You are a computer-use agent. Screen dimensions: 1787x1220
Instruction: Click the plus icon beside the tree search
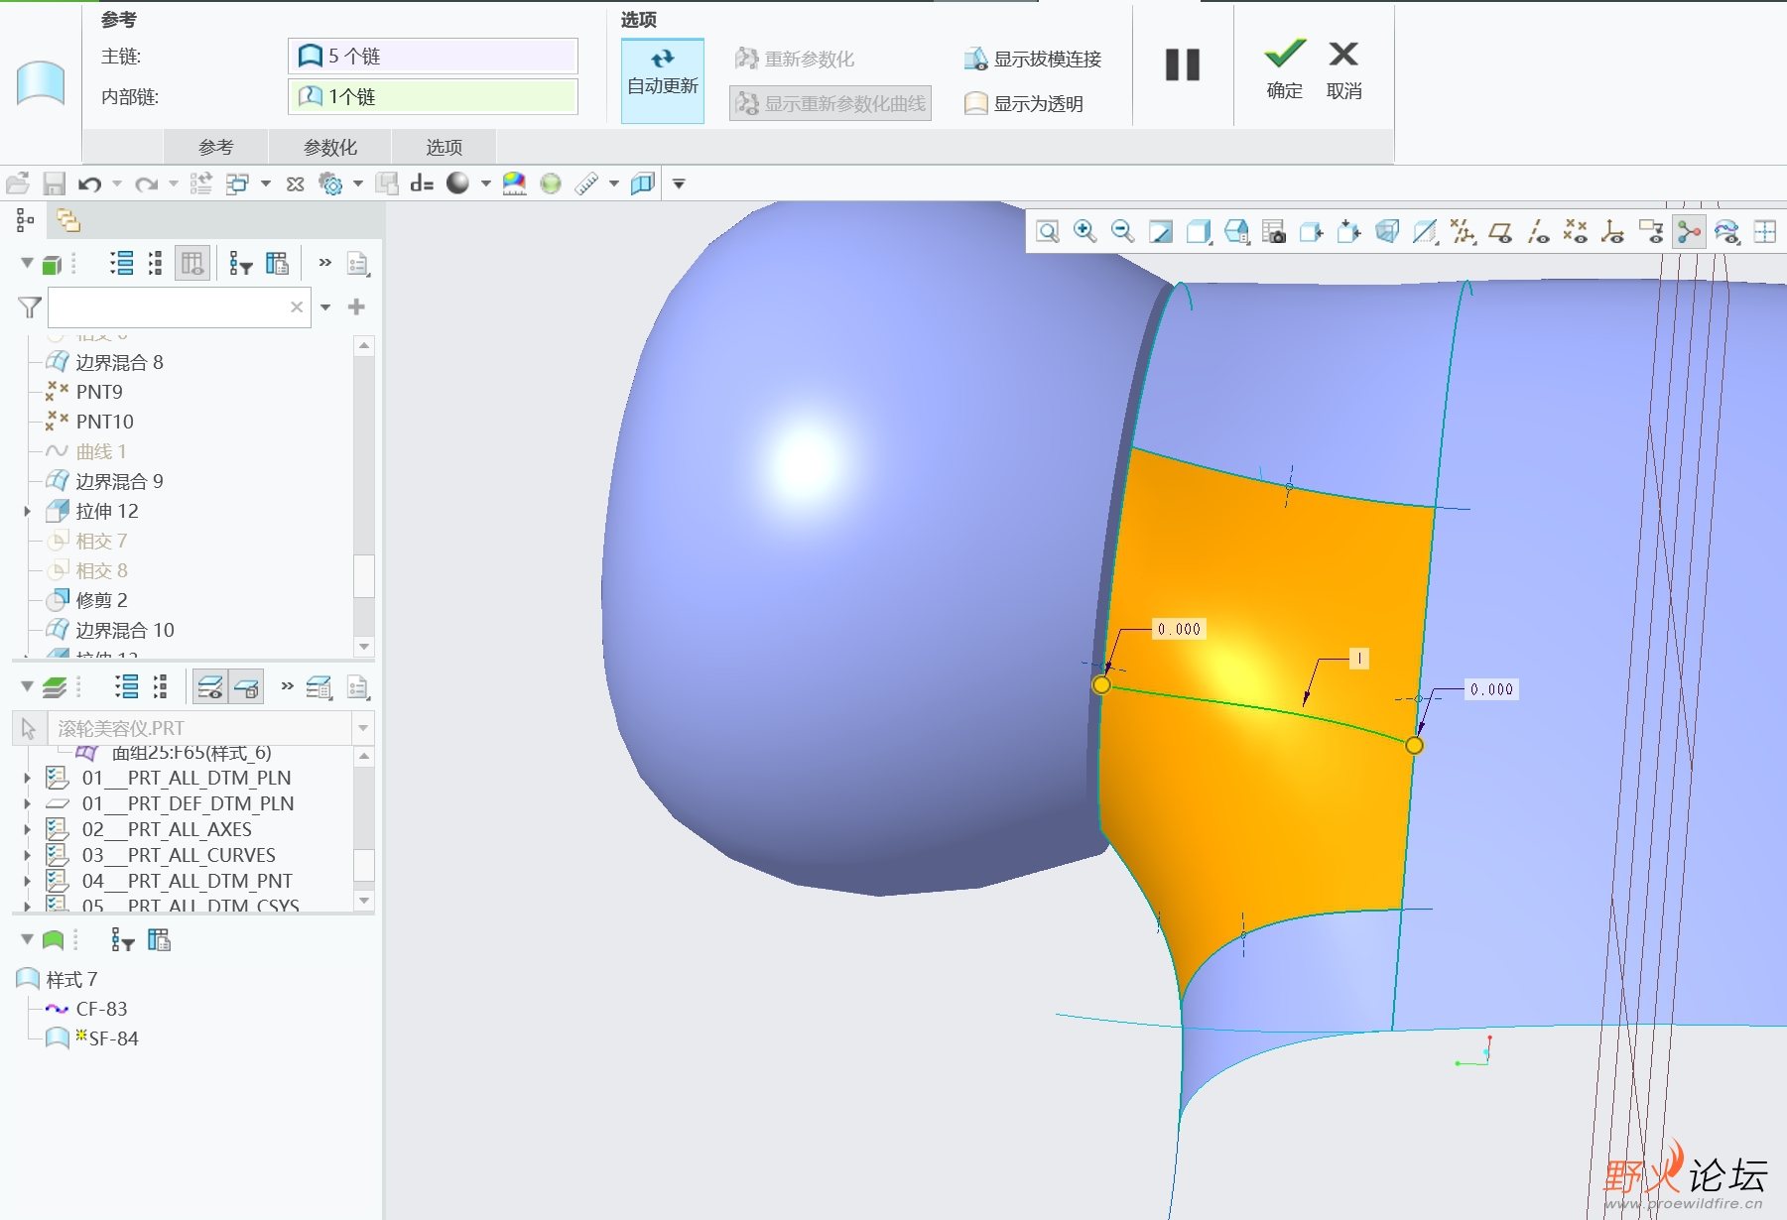coord(356,307)
